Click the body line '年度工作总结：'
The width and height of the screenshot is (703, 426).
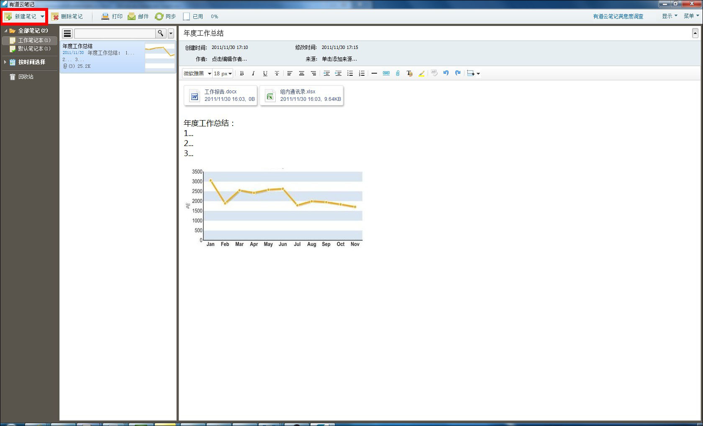click(x=210, y=123)
